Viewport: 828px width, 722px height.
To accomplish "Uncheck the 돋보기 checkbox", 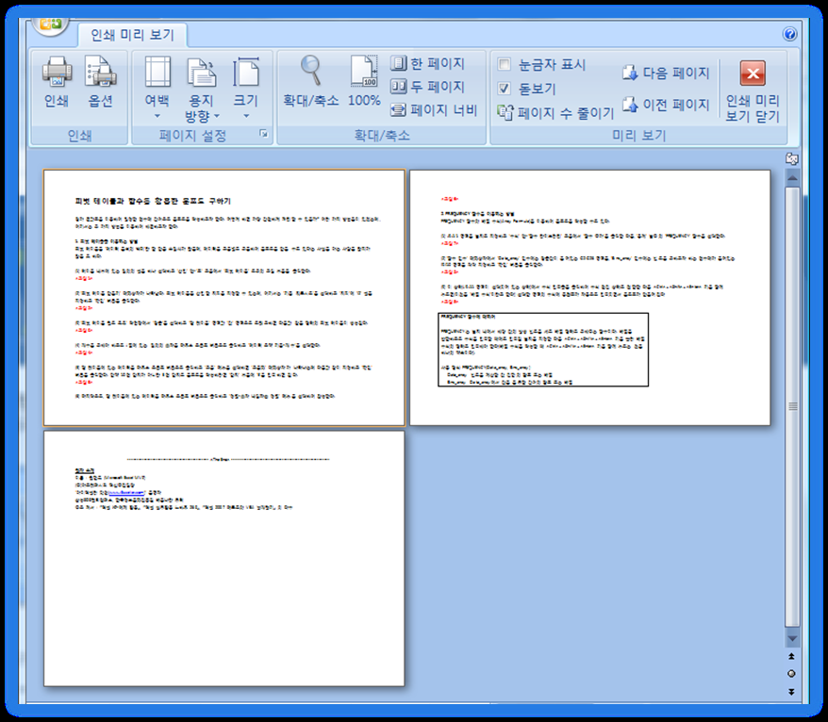I will [505, 89].
